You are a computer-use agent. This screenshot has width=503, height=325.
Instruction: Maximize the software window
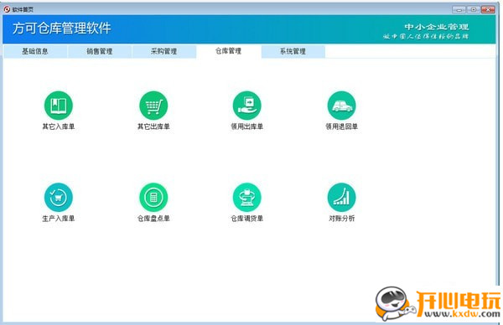(474, 9)
